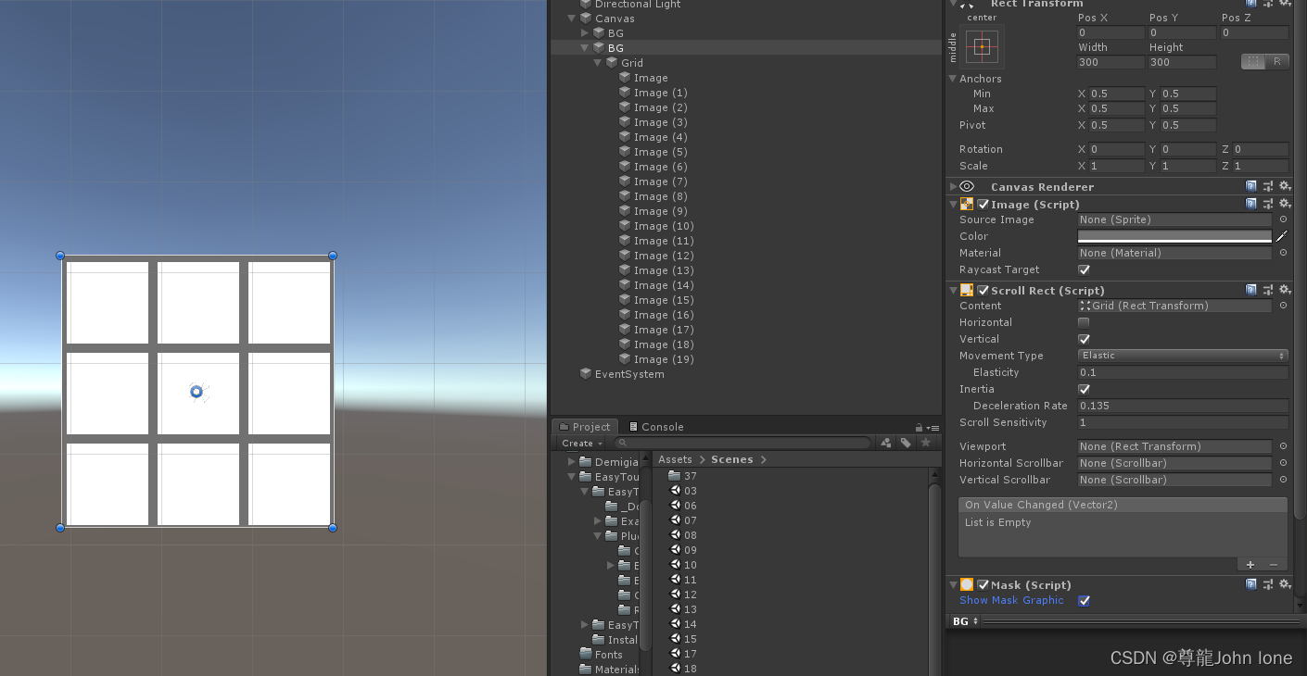Switch to the Console tab

[656, 427]
